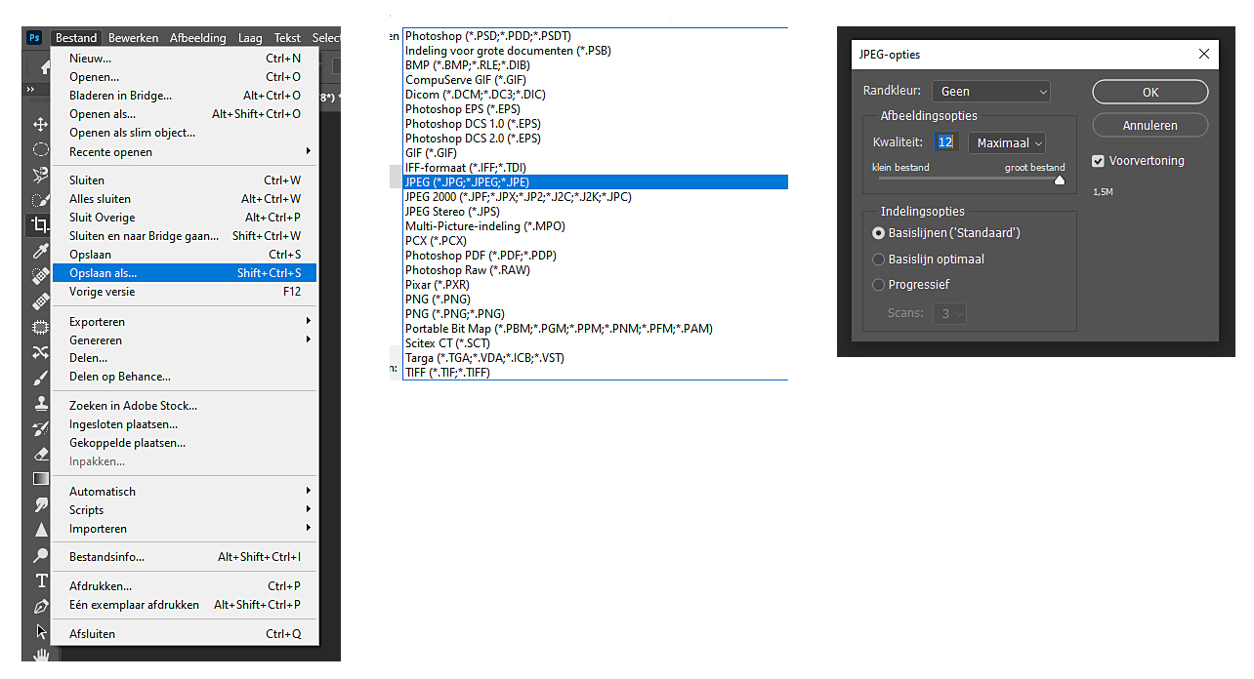Click the JPEG quality slider handle
The width and height of the screenshot is (1254, 679).
tap(1060, 180)
